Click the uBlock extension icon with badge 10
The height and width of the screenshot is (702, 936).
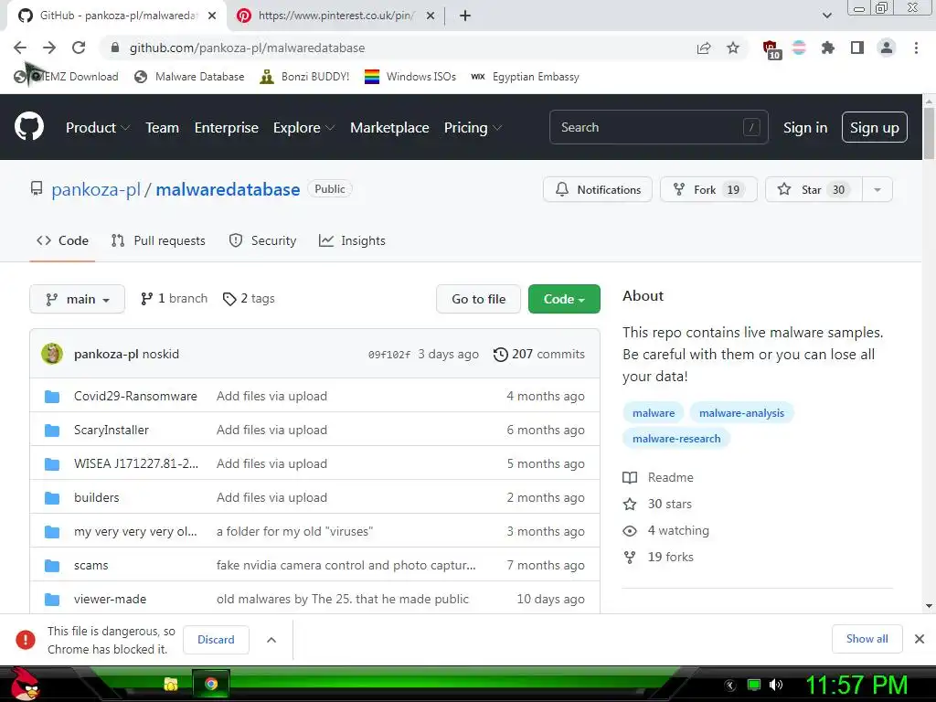pyautogui.click(x=771, y=49)
